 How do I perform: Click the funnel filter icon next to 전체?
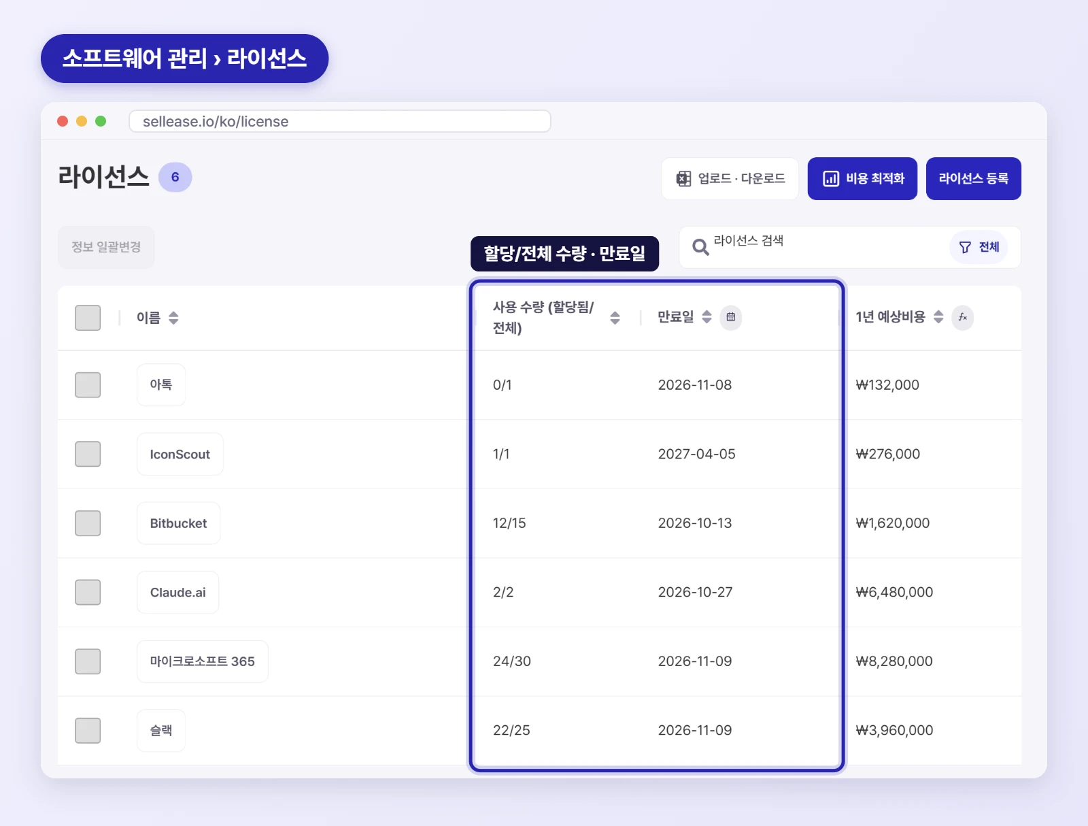(x=965, y=247)
